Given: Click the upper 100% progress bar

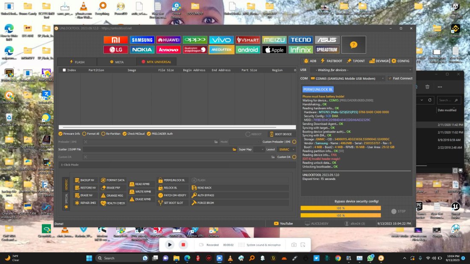Looking at the screenshot, I should [341, 208].
